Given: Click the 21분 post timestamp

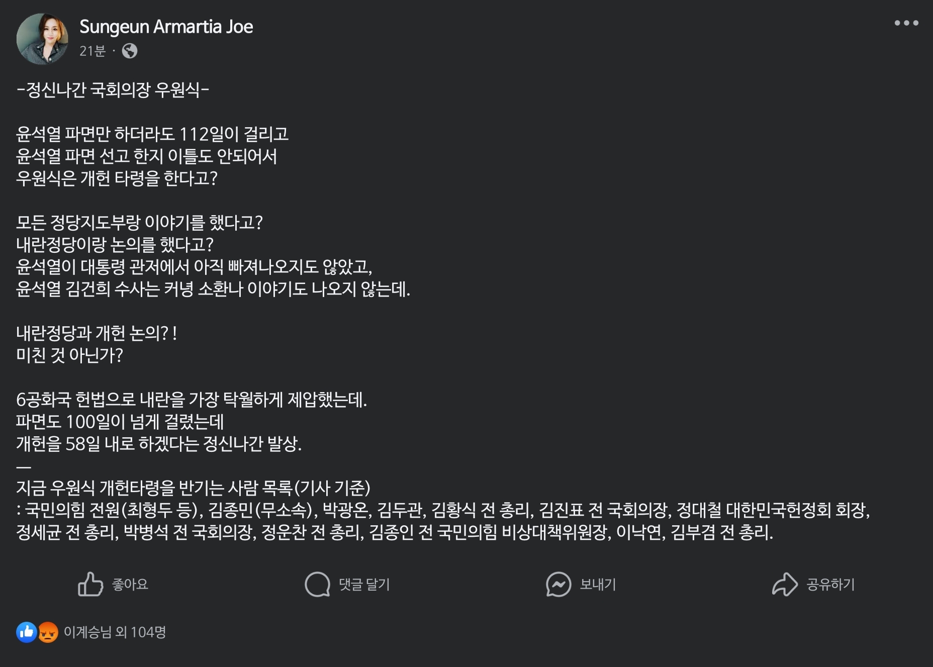Looking at the screenshot, I should coord(92,51).
